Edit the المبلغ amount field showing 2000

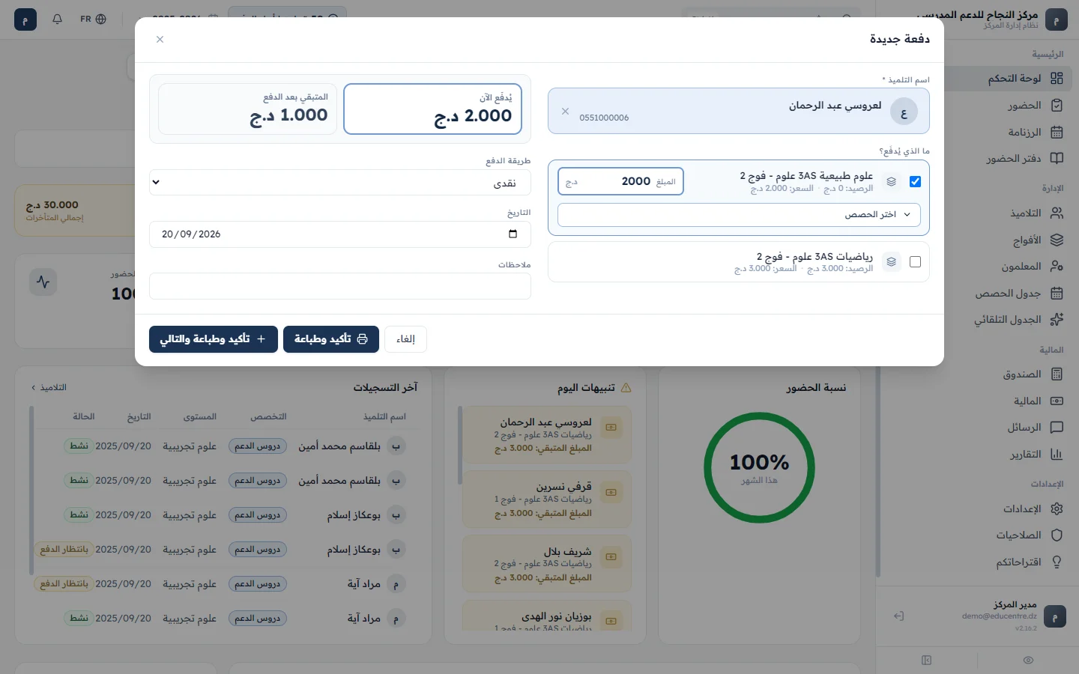[x=620, y=181]
